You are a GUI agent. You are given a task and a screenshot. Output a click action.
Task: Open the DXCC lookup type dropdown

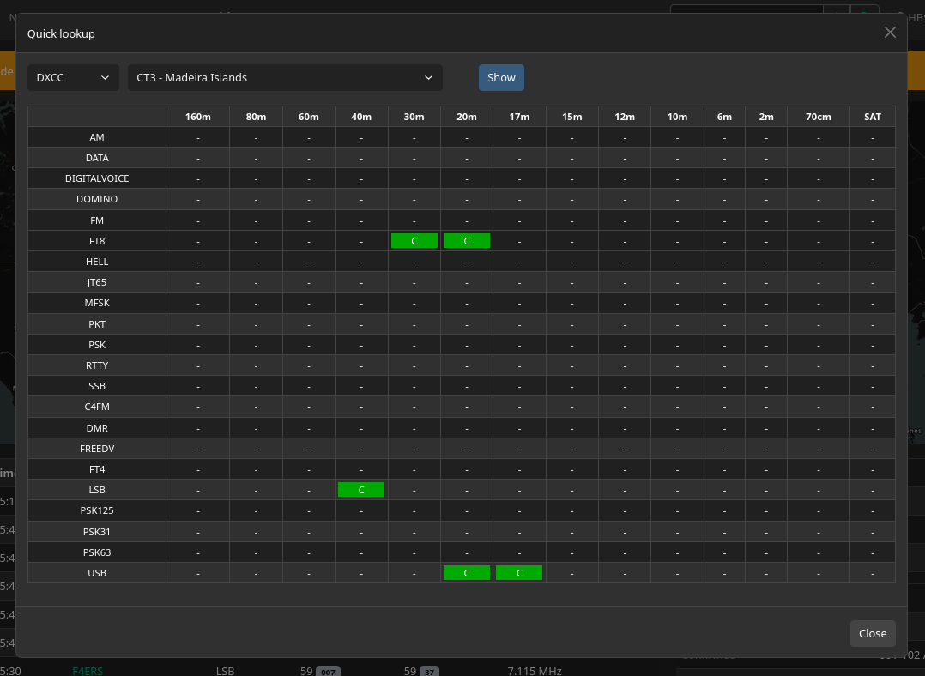(x=72, y=77)
